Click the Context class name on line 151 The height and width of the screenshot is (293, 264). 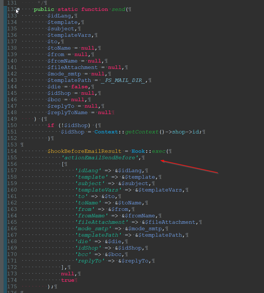pyautogui.click(x=106, y=132)
